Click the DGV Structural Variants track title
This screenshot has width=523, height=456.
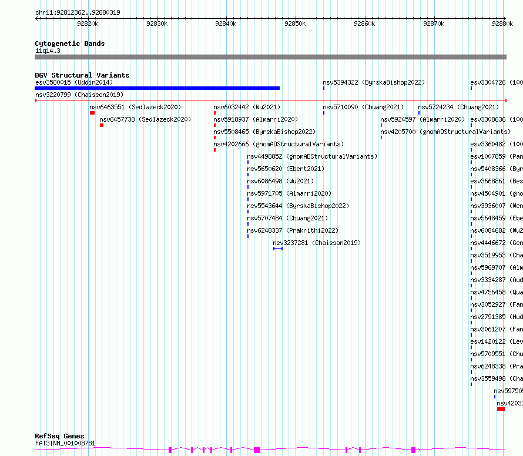point(82,75)
